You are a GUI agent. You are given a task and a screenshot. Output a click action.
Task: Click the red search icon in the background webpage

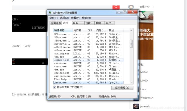click(x=116, y=7)
